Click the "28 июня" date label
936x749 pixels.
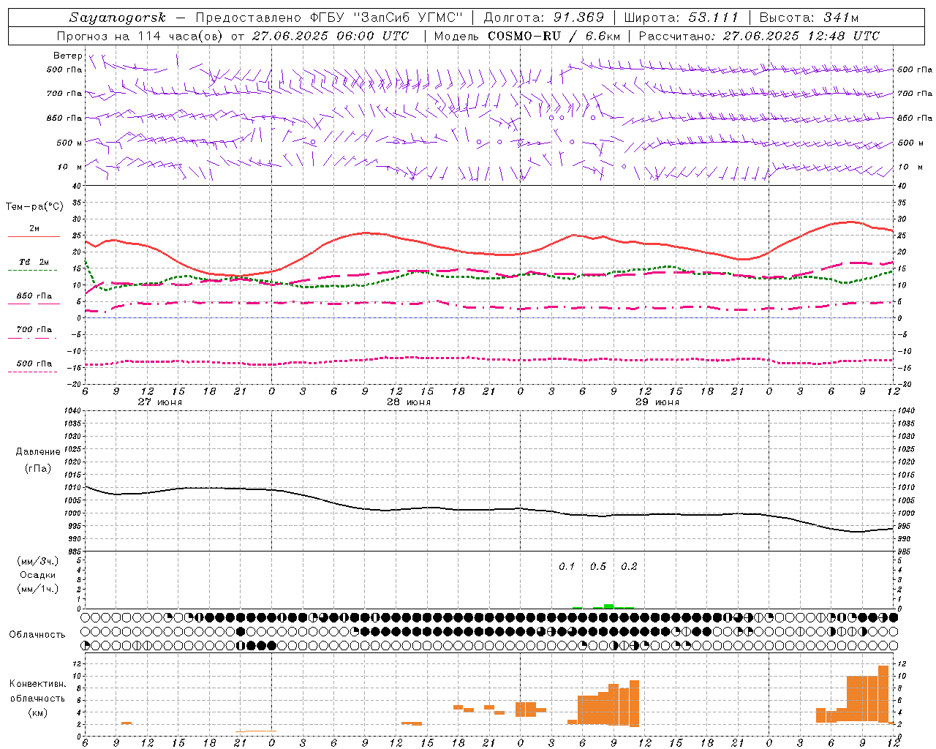pos(408,402)
